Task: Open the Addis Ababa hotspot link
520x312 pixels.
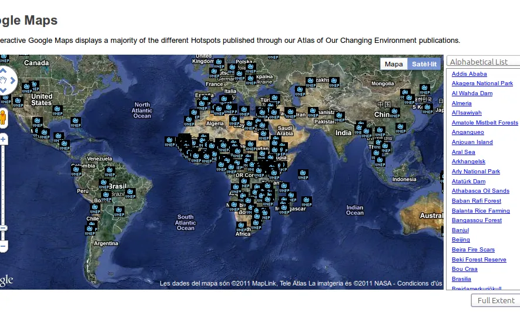Action: [x=469, y=73]
